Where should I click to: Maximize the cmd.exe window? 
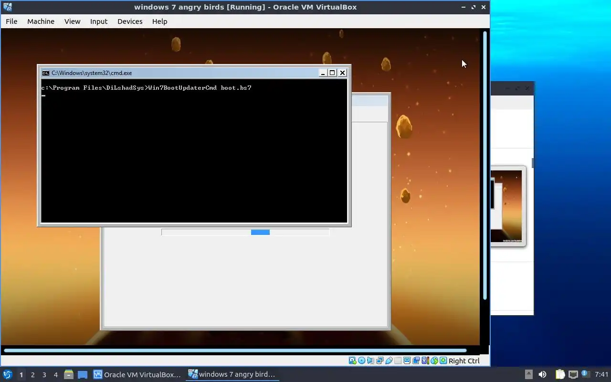(332, 73)
